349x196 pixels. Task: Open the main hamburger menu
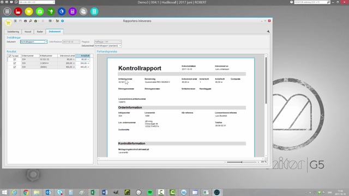coord(7,11)
